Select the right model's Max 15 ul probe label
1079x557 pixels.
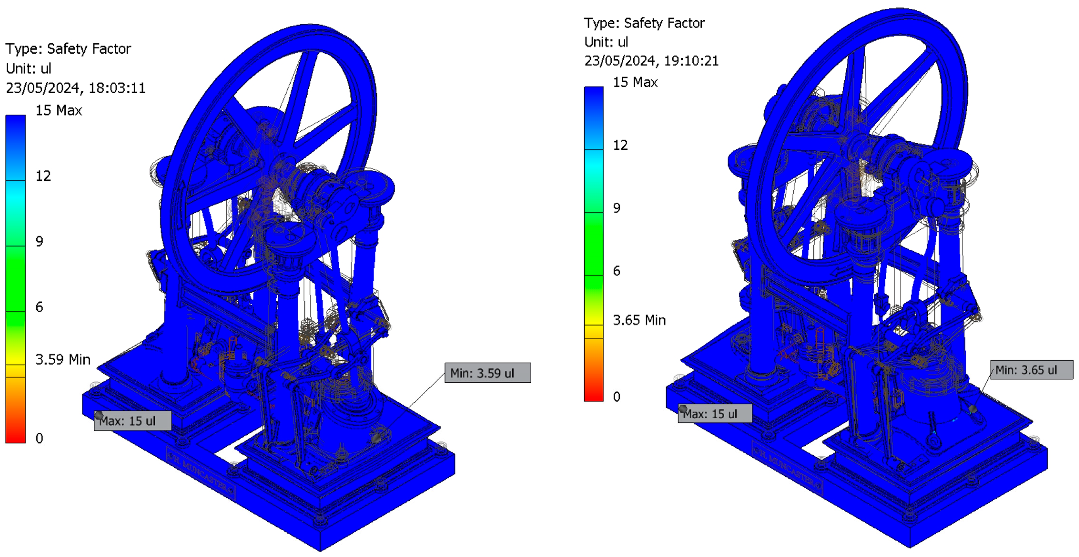click(715, 414)
